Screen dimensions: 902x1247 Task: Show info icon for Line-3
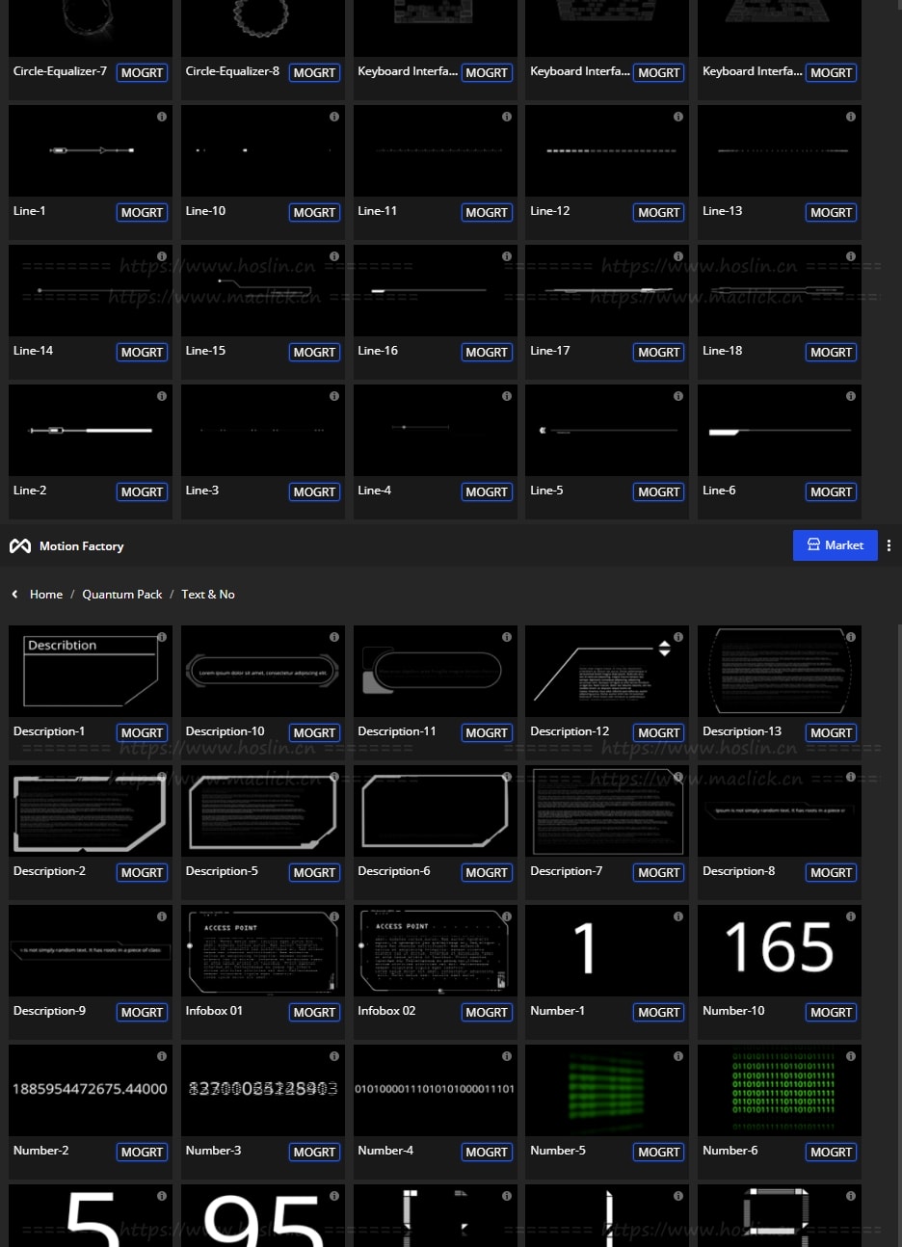point(334,396)
